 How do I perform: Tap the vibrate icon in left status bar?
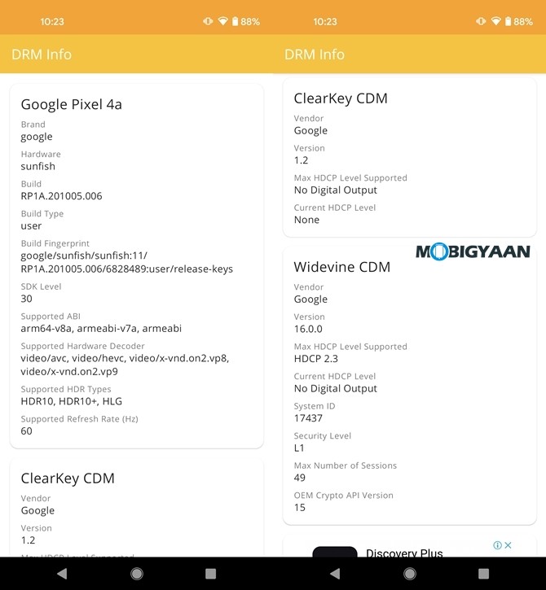(208, 21)
